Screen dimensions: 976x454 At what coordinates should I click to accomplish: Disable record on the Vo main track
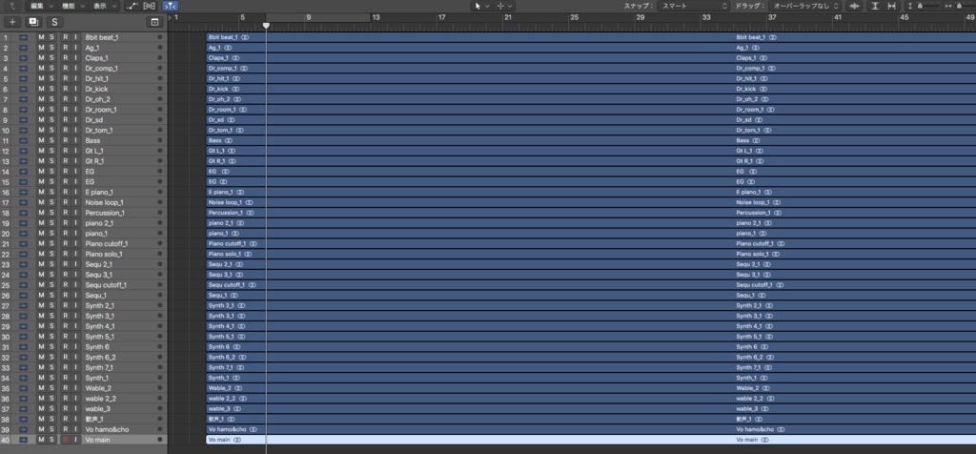[66, 440]
